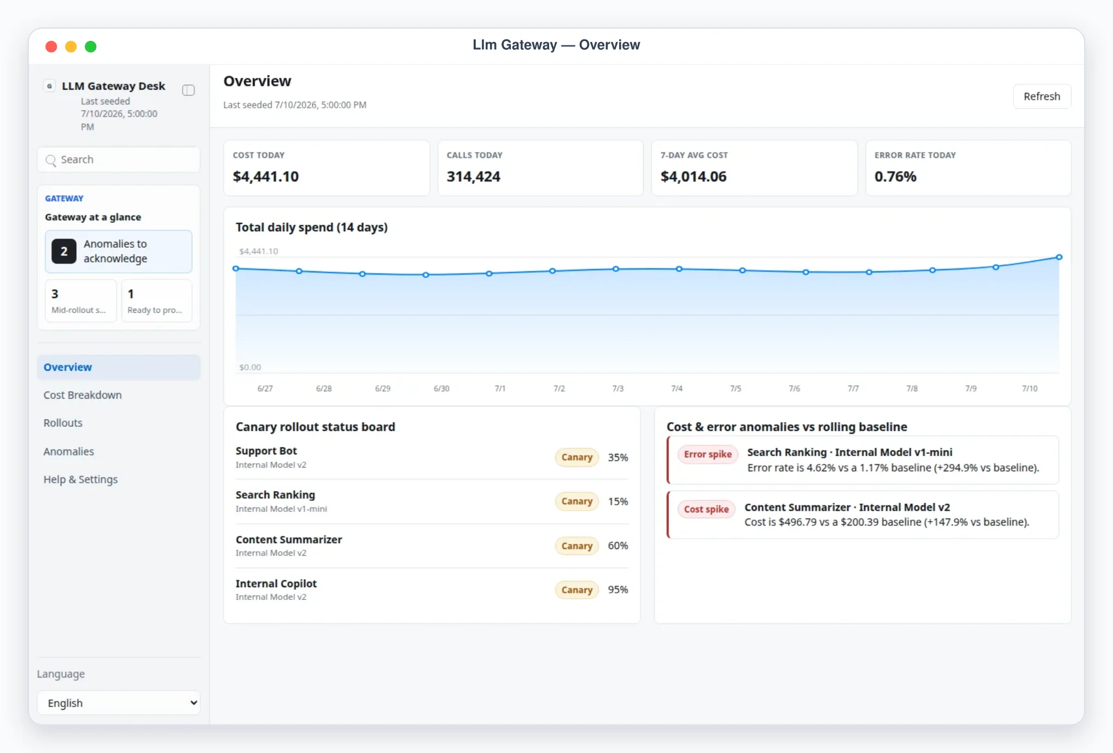1113x753 pixels.
Task: Click the Canary badge for Support Bot
Action: click(576, 457)
